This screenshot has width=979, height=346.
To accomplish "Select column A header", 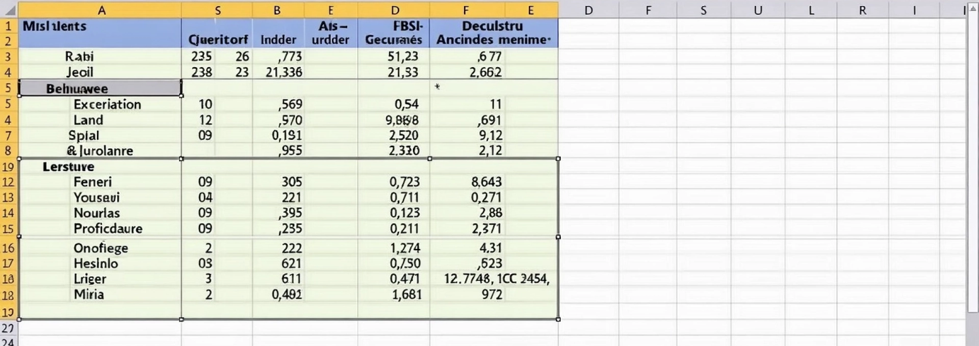I will 101,10.
